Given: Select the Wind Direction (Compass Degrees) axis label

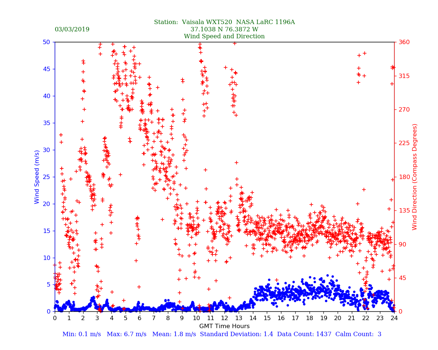Looking at the screenshot, I should 415,177.
